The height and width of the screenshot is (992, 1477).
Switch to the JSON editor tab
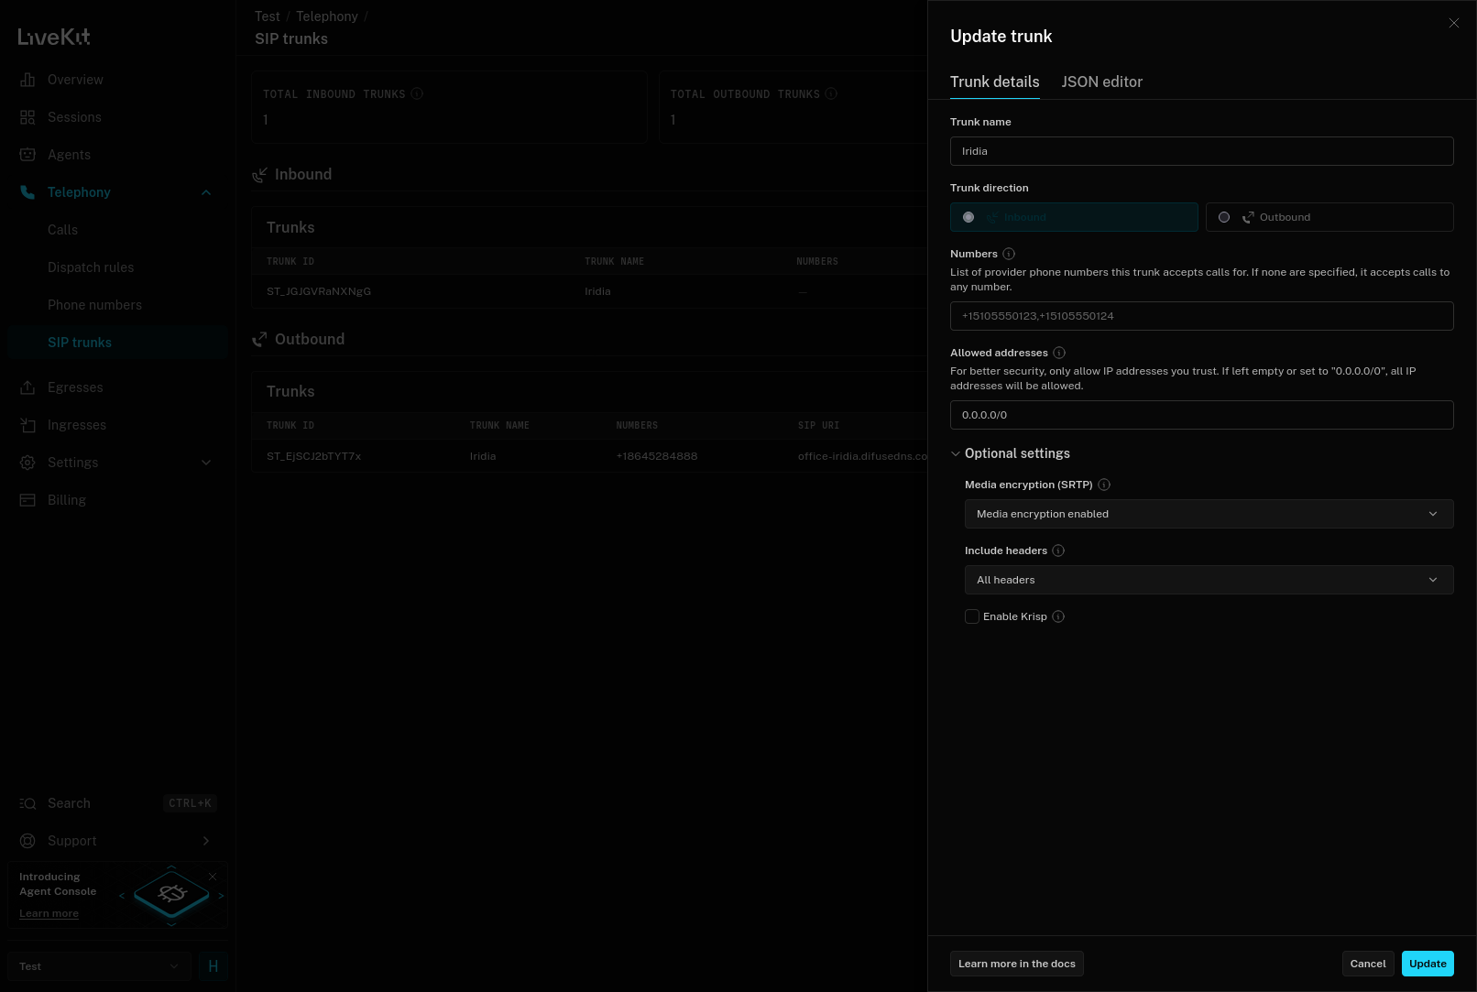pos(1101,82)
